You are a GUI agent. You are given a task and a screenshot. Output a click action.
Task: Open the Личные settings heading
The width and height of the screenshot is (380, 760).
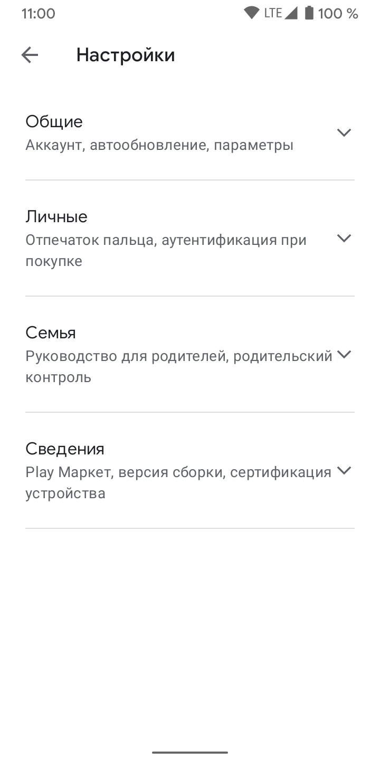click(56, 217)
